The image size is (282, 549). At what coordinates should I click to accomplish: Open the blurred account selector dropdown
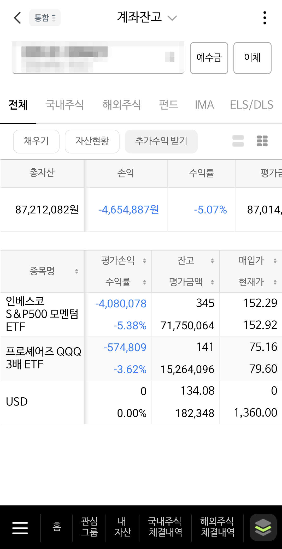(98, 58)
